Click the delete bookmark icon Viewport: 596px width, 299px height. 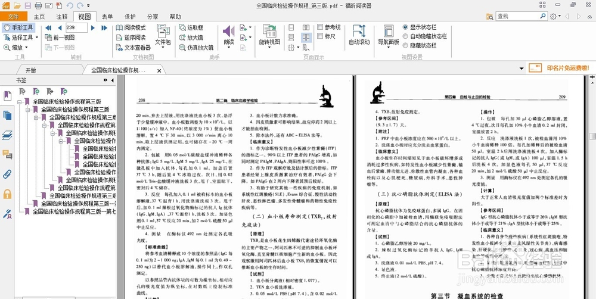(x=23, y=92)
